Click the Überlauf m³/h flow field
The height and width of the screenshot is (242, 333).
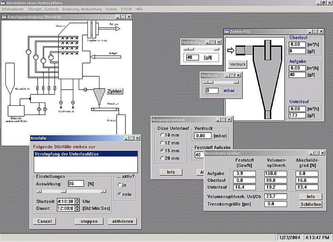297,45
